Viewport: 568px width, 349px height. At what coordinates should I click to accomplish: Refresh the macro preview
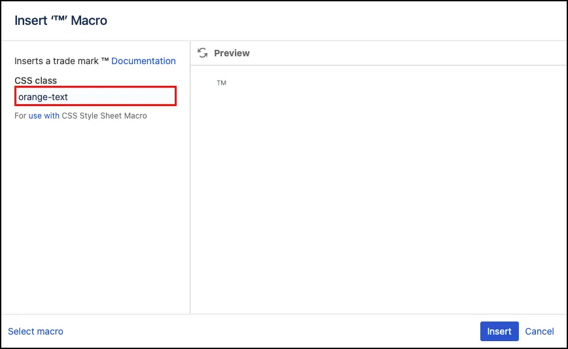point(202,53)
